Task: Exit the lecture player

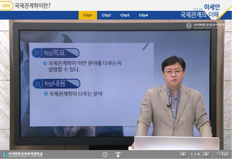Action: point(223,154)
